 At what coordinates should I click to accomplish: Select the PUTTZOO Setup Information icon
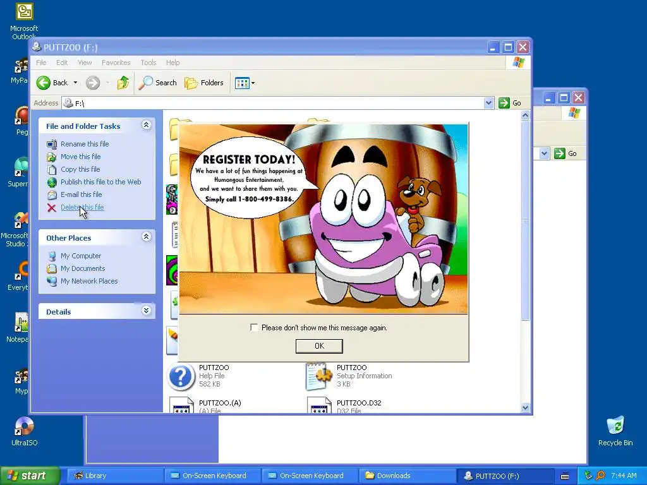(318, 376)
